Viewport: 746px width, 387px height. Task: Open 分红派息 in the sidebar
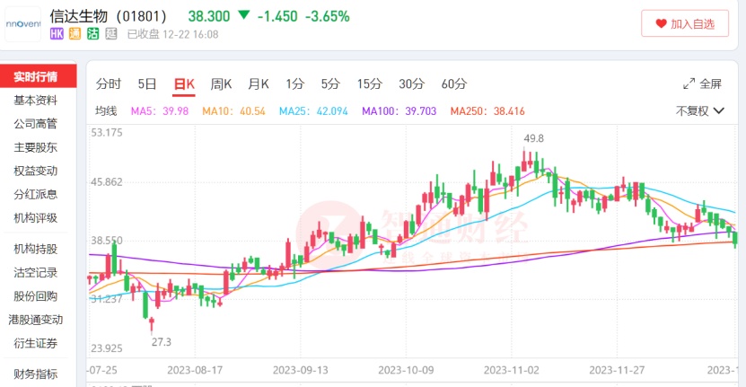36,194
